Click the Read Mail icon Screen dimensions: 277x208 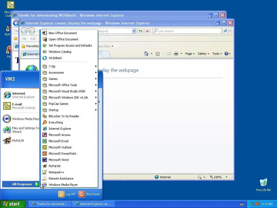pos(169,54)
